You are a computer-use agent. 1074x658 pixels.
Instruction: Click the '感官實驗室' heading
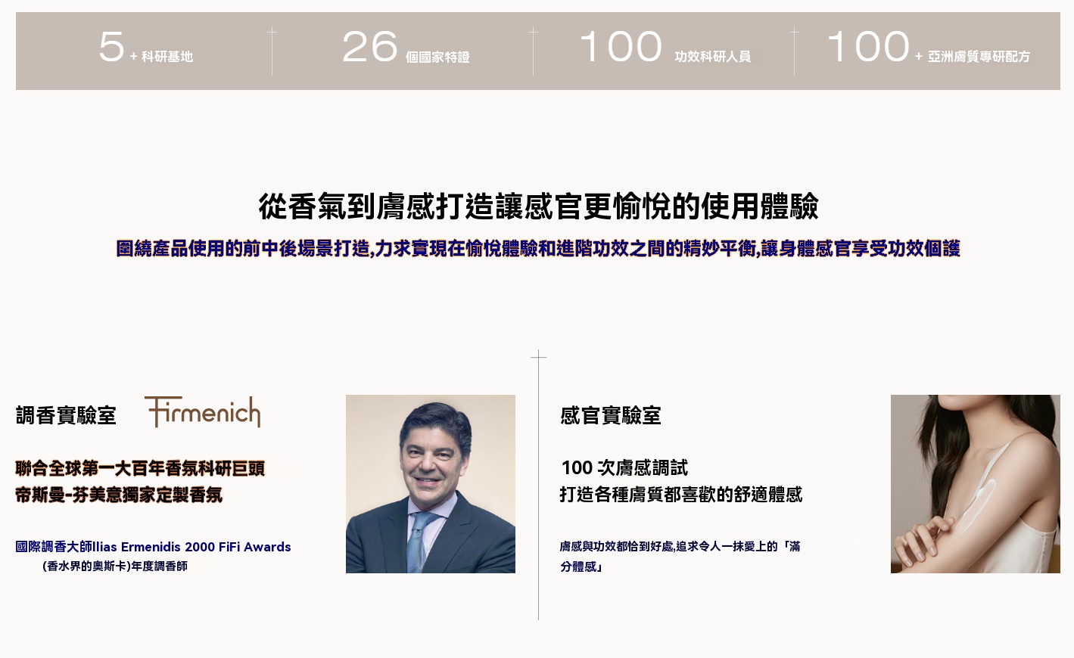(x=611, y=415)
